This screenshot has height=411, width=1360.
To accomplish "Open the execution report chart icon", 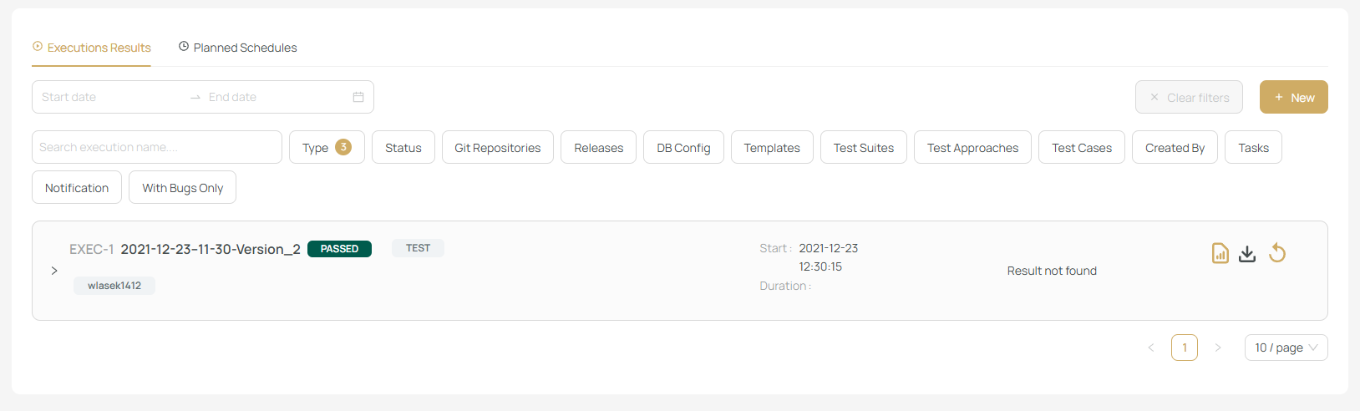I will click(x=1220, y=253).
